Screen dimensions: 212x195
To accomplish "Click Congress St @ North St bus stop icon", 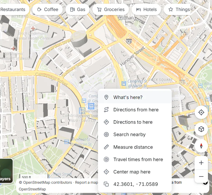I will click(x=124, y=83).
